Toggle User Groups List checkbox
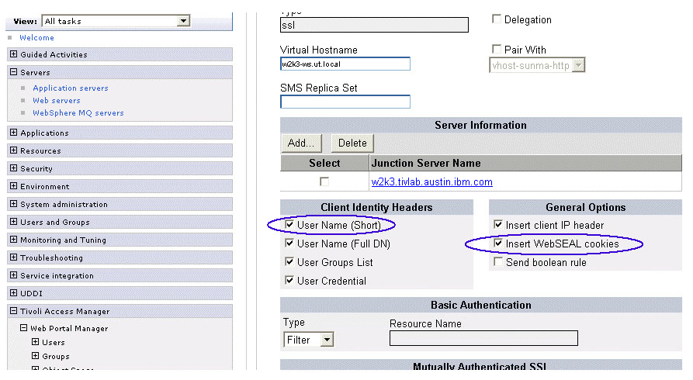This screenshot has height=380, width=693. [x=289, y=261]
